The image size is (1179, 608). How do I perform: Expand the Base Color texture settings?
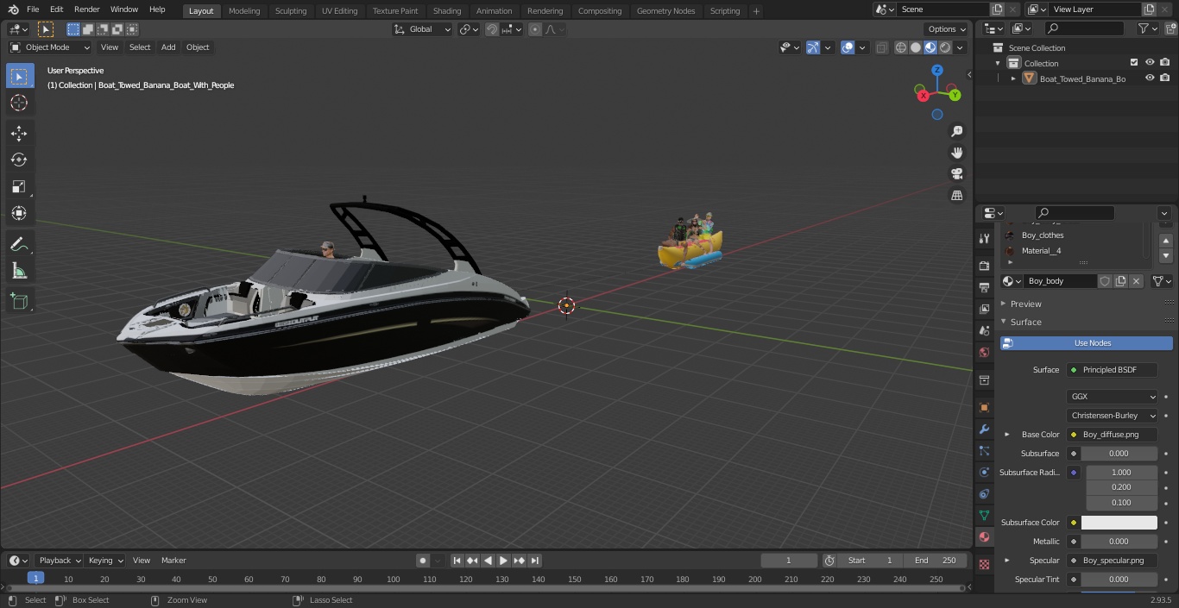pos(1007,435)
